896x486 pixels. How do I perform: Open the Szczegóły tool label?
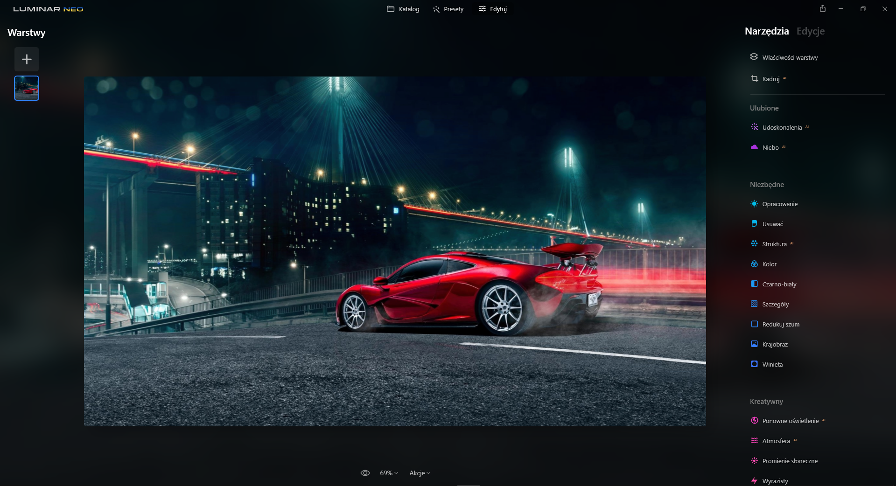pyautogui.click(x=776, y=304)
